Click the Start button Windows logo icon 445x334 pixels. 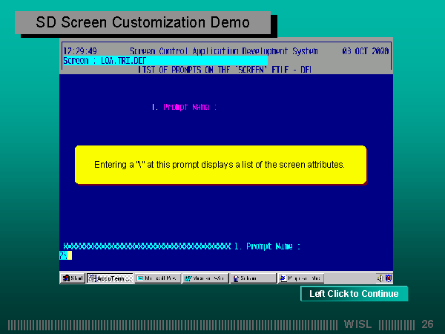click(67, 278)
